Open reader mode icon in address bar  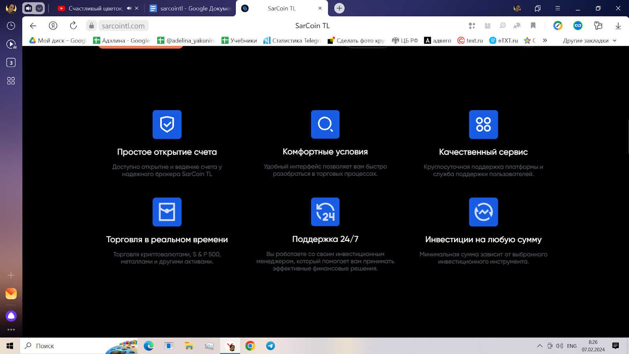(x=487, y=26)
